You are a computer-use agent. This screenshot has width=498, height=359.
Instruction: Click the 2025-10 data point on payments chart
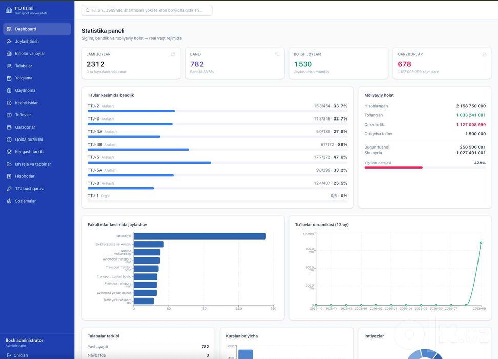(316, 305)
